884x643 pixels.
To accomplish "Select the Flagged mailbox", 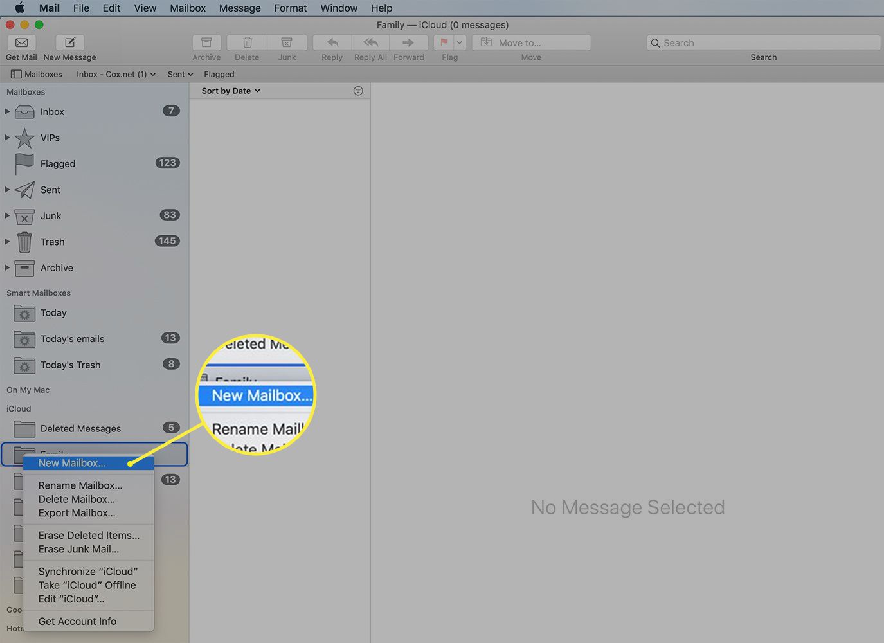I will [95, 163].
